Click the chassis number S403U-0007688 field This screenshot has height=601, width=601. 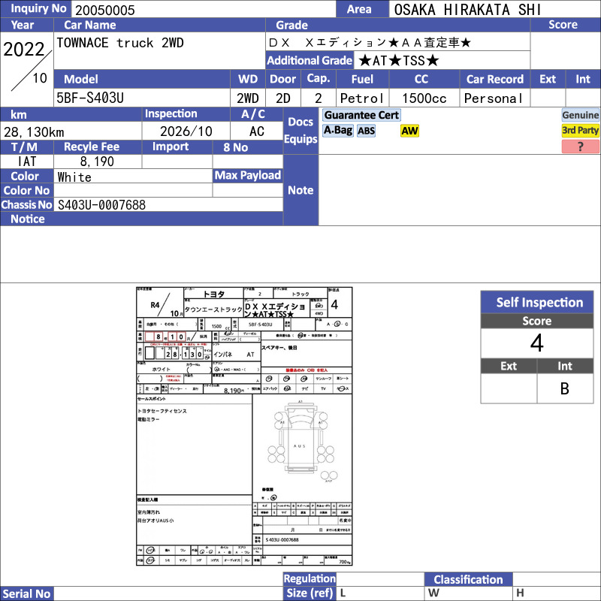(x=168, y=204)
